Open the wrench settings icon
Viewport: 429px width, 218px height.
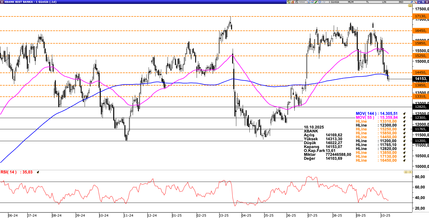tap(415, 2)
